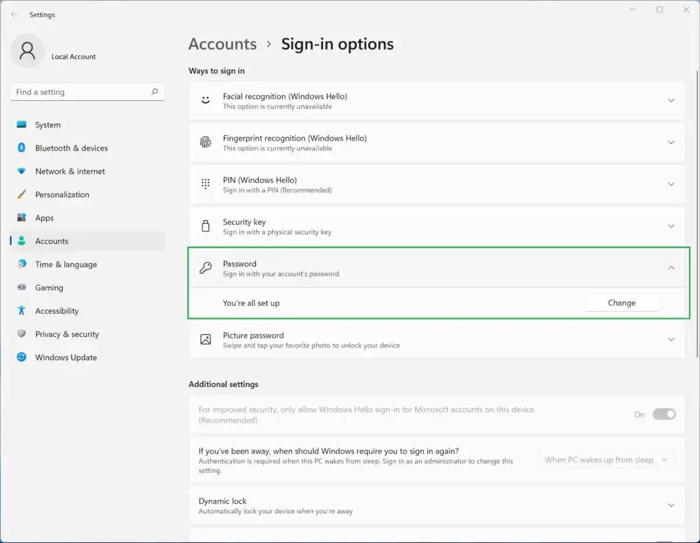Go back to Accounts via breadcrumb

pos(222,44)
